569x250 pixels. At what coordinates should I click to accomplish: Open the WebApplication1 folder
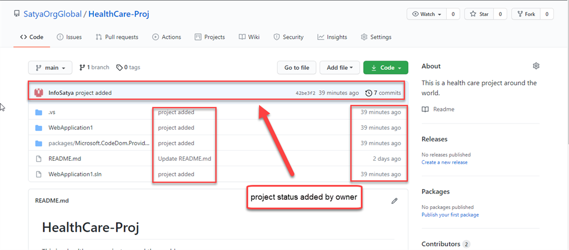point(71,127)
